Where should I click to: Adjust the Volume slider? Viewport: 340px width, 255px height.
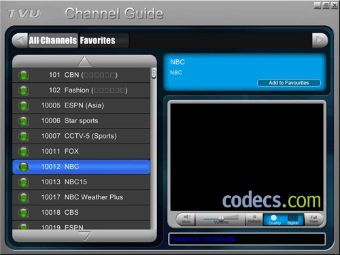point(221,219)
